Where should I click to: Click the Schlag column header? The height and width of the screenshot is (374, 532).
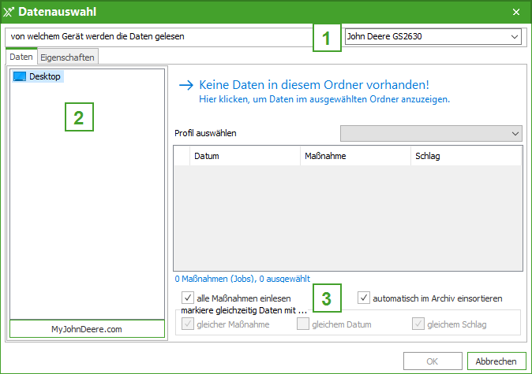tap(466, 156)
